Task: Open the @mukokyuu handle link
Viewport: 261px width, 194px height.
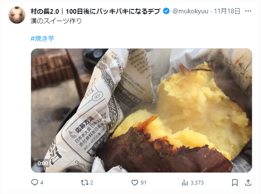Action: [x=190, y=11]
